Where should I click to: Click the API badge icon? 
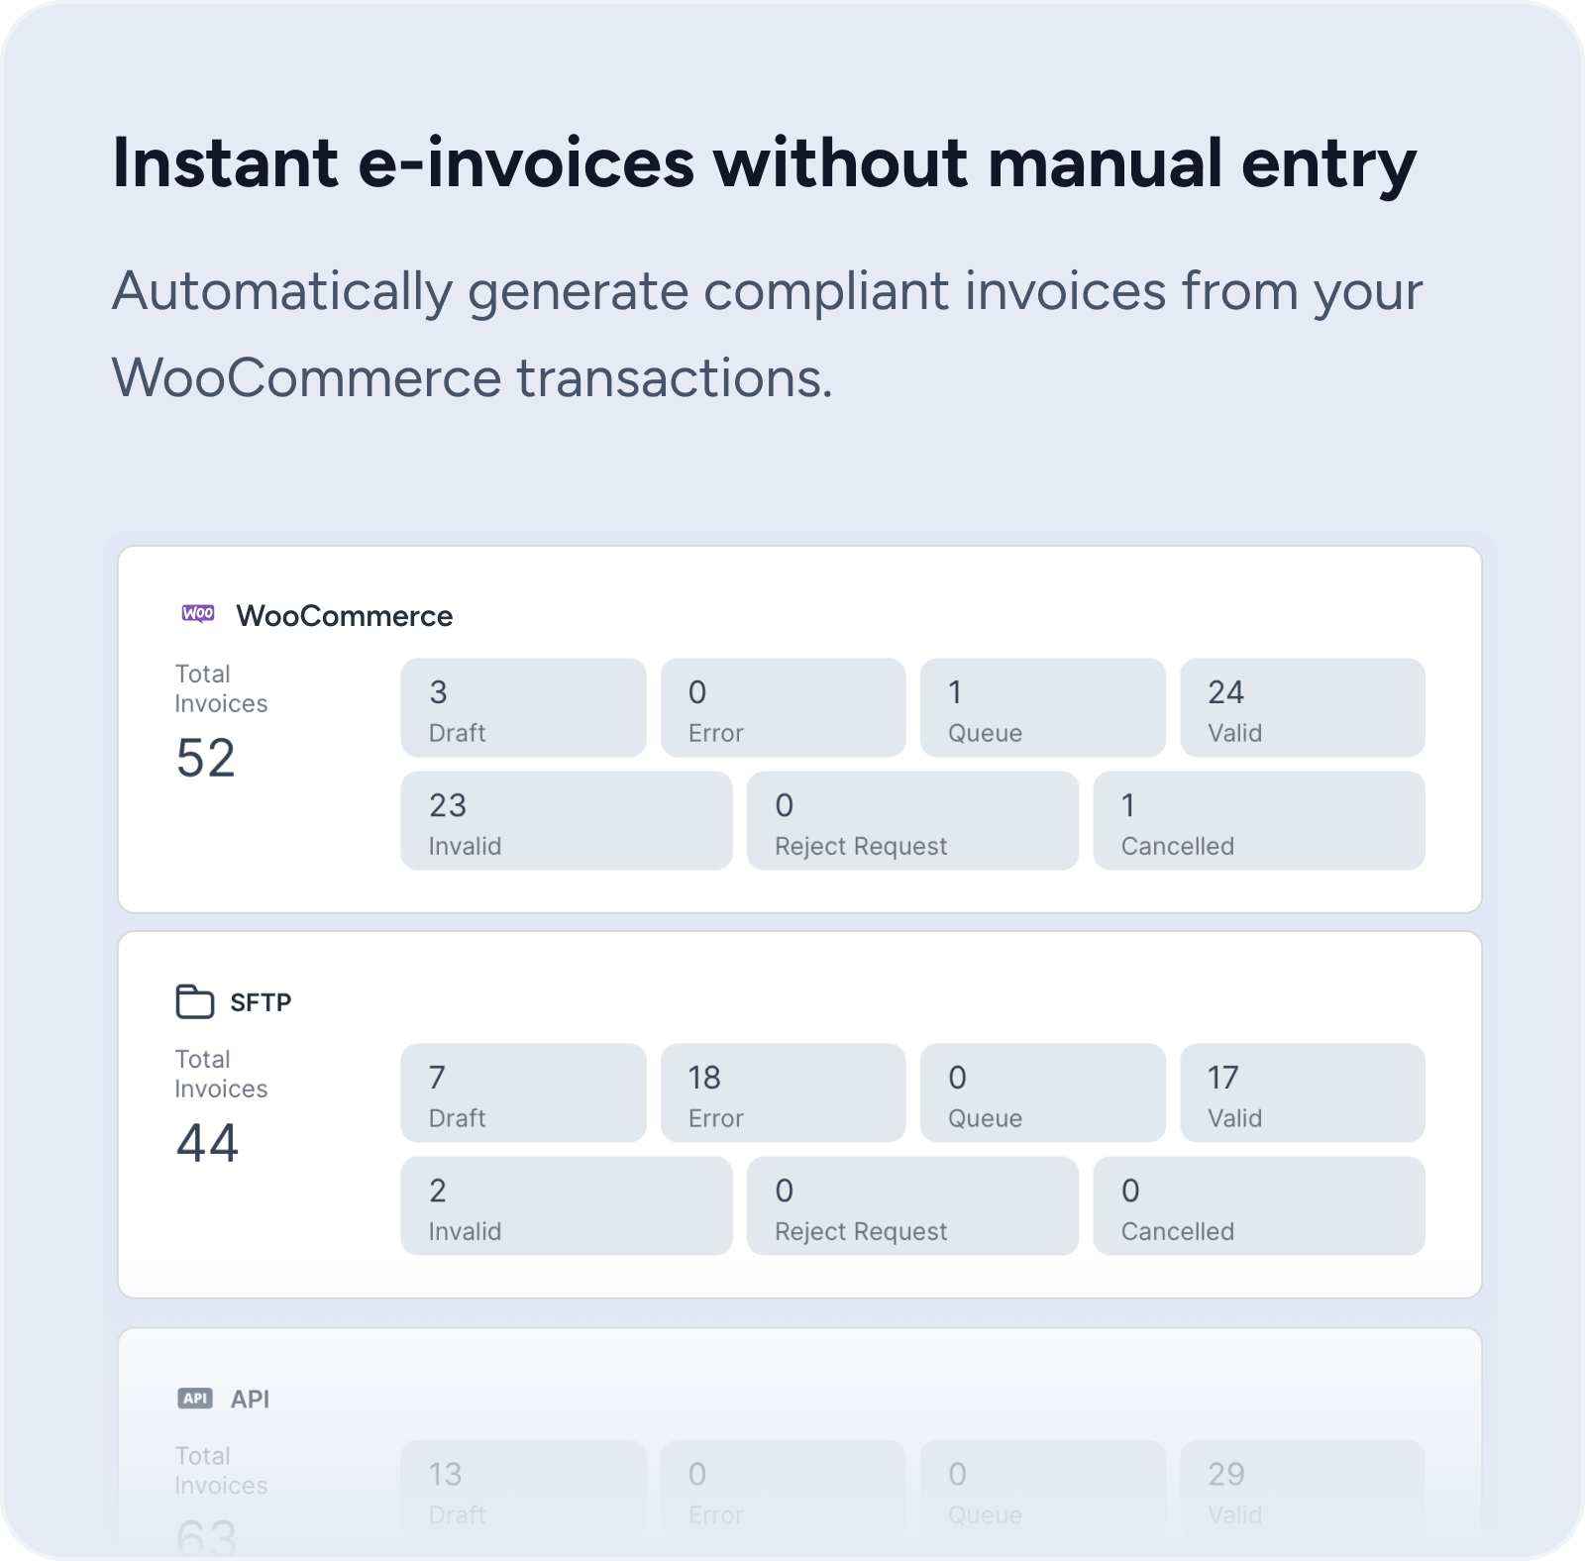pos(195,1399)
